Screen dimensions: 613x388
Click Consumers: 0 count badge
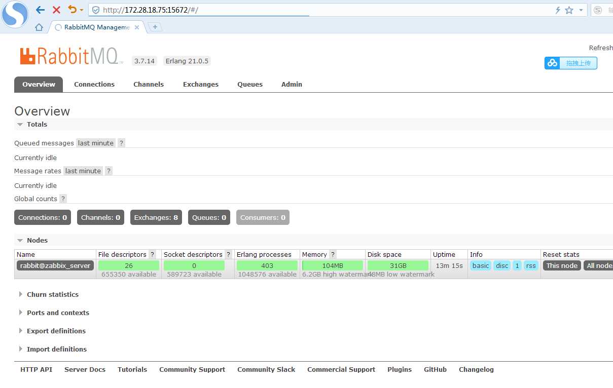(263, 217)
